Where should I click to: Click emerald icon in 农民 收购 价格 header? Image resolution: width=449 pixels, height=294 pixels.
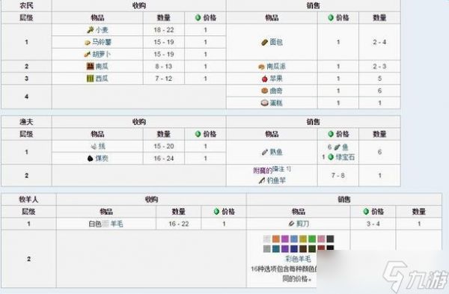[198, 18]
